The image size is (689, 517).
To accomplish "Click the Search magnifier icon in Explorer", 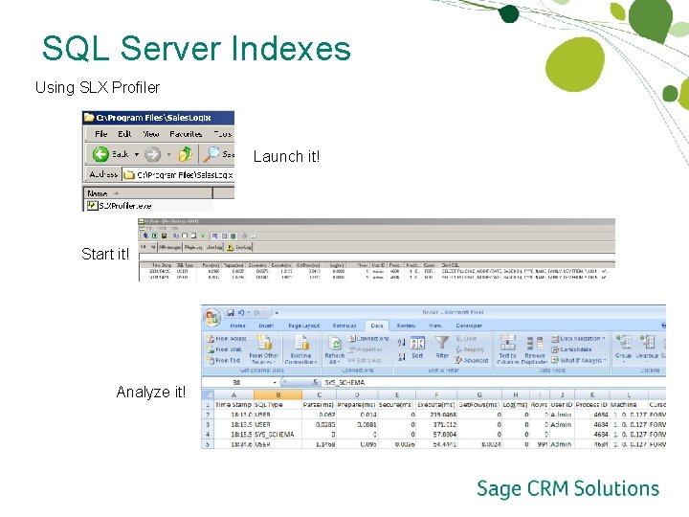I will coord(212,154).
